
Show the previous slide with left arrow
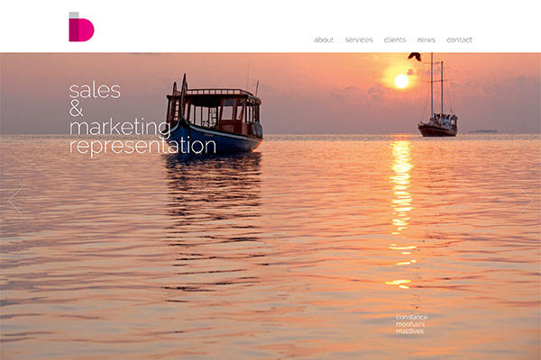[14, 201]
